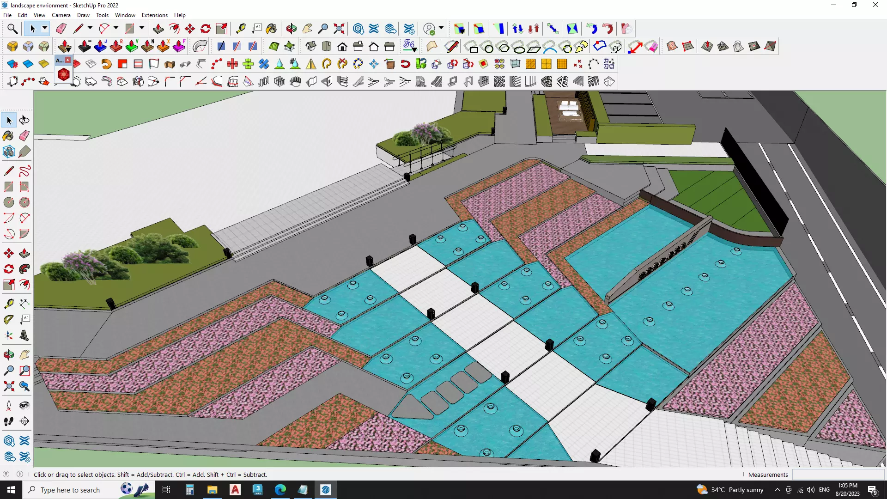The height and width of the screenshot is (499, 887).
Task: Click the Sandbox From Scratch grid icon
Action: (688, 46)
